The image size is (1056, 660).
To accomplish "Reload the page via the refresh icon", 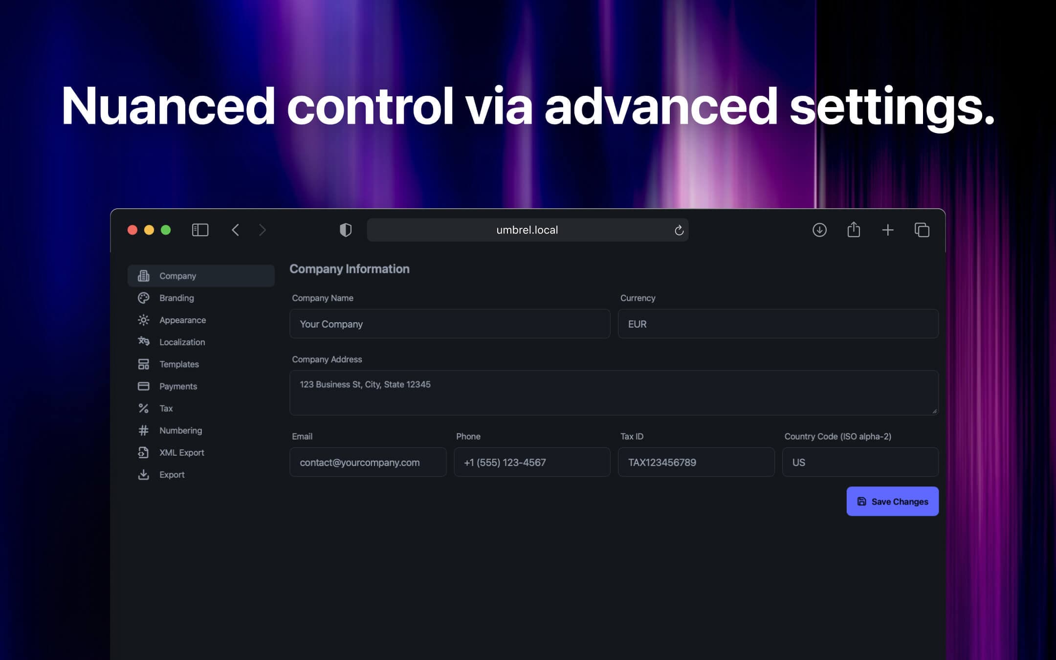I will click(678, 230).
